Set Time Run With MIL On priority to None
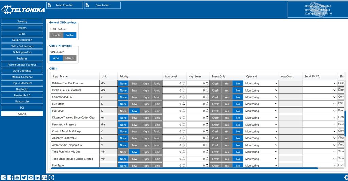The height and width of the screenshot is (181, 348). 123,152
